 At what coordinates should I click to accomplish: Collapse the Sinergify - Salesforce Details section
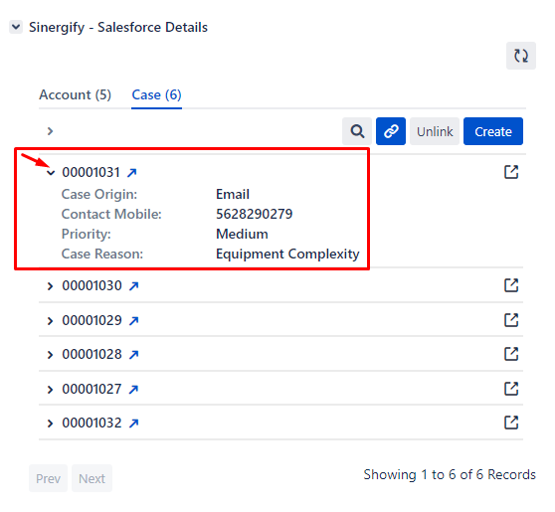[x=16, y=27]
